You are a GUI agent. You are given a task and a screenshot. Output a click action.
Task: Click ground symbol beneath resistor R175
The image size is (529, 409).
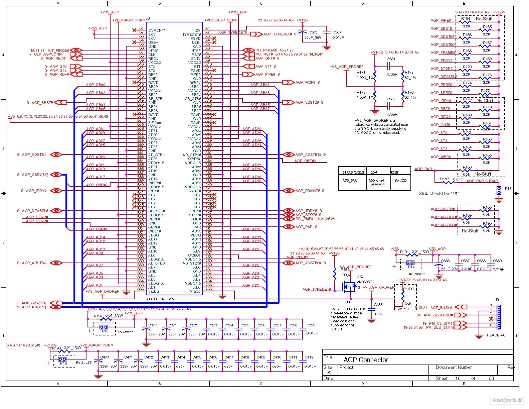[x=375, y=112]
